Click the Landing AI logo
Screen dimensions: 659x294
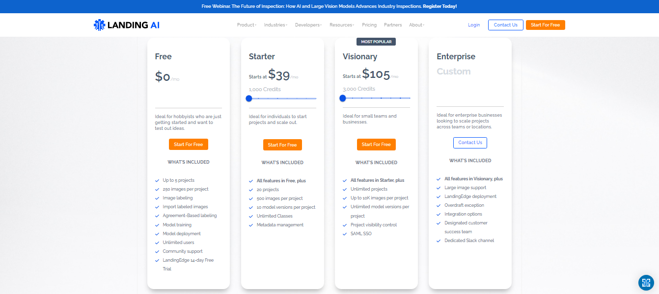[127, 25]
